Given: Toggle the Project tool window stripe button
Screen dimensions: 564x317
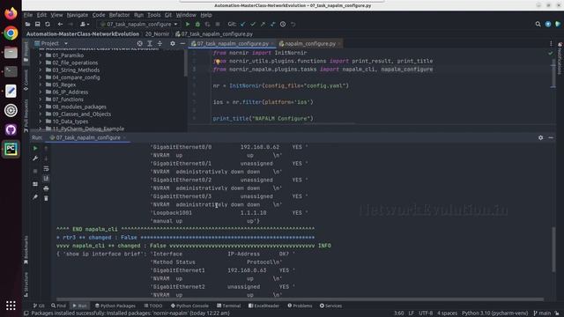Looking at the screenshot, I should pos(26,52).
